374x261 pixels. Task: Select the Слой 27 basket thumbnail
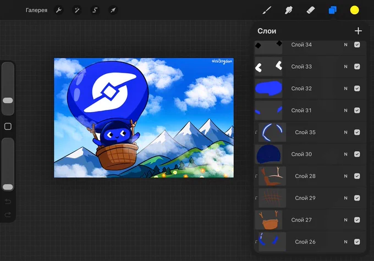click(268, 220)
